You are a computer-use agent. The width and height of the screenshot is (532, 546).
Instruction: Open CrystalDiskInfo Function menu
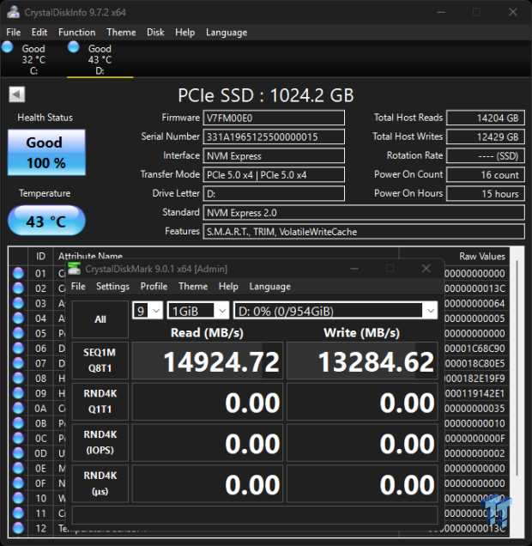pyautogui.click(x=77, y=33)
